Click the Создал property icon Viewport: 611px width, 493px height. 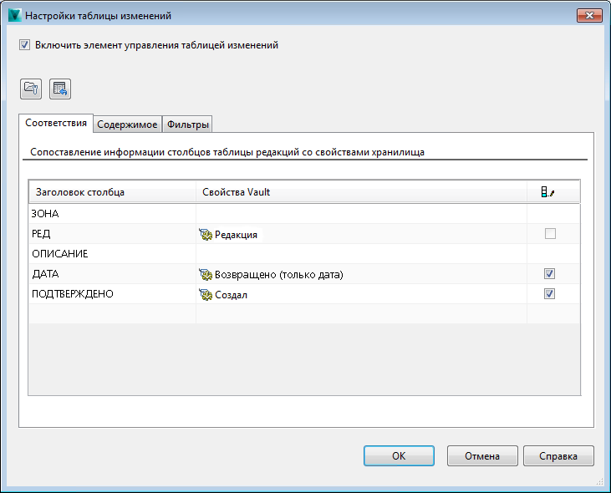(x=206, y=294)
